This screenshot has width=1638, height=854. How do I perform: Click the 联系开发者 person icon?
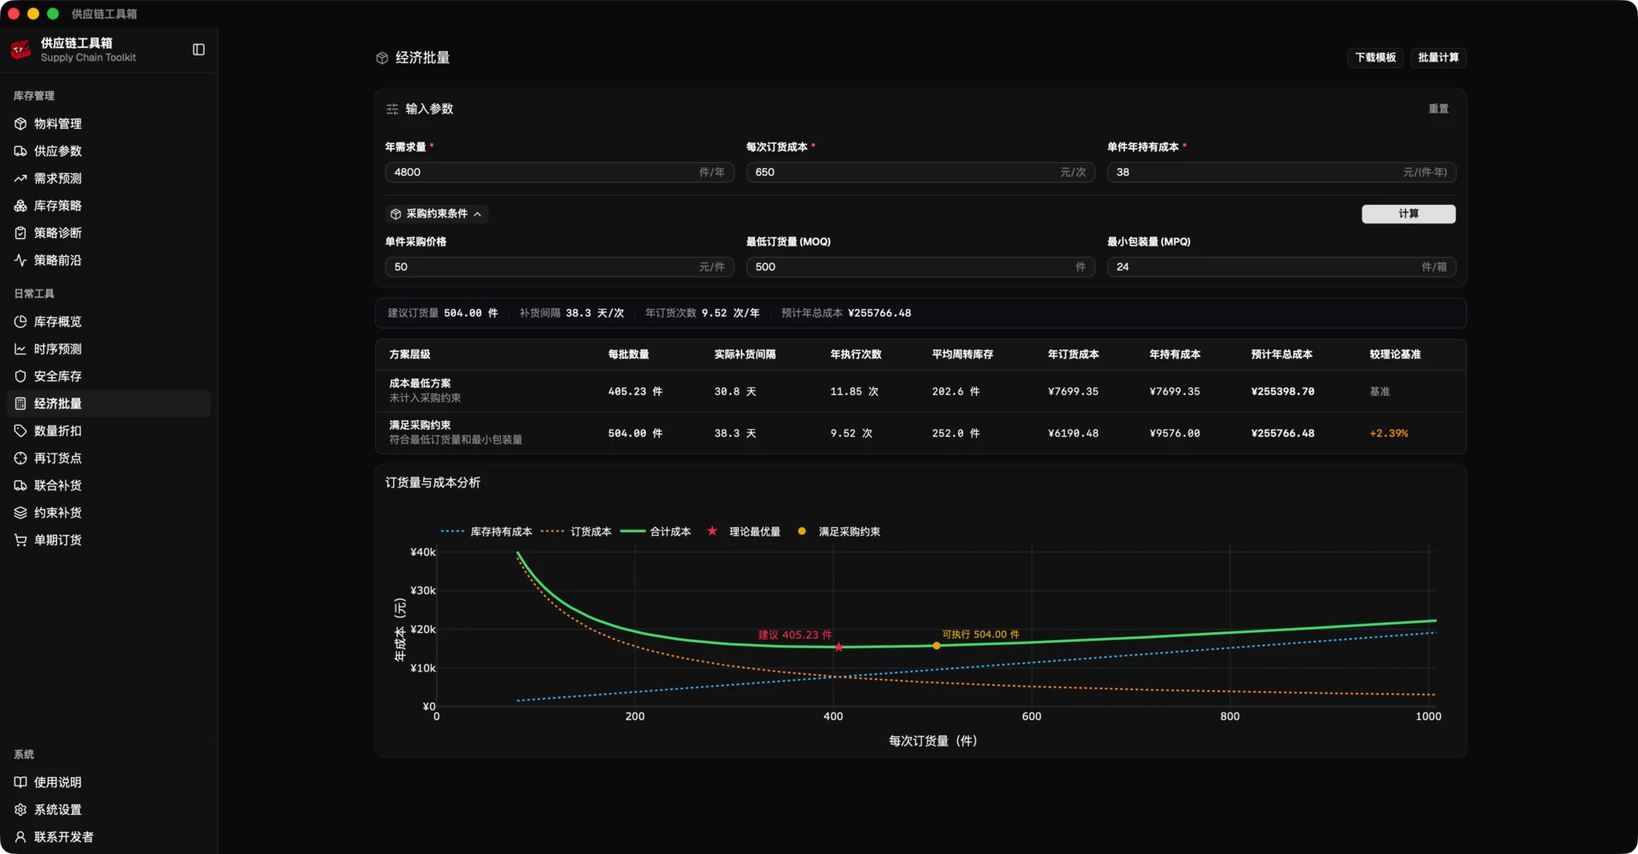coord(20,837)
